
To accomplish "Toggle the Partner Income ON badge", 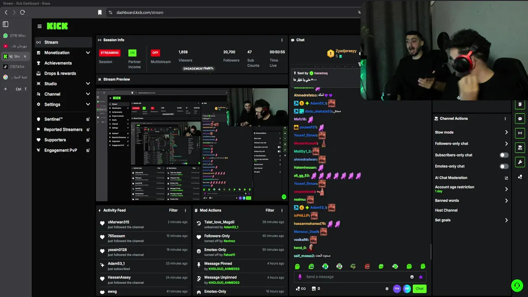I will pyautogui.click(x=132, y=53).
